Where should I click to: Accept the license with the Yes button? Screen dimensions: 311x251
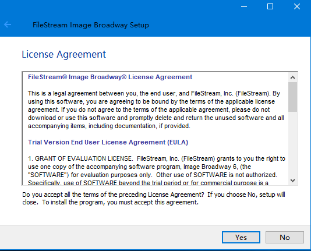[241, 237]
